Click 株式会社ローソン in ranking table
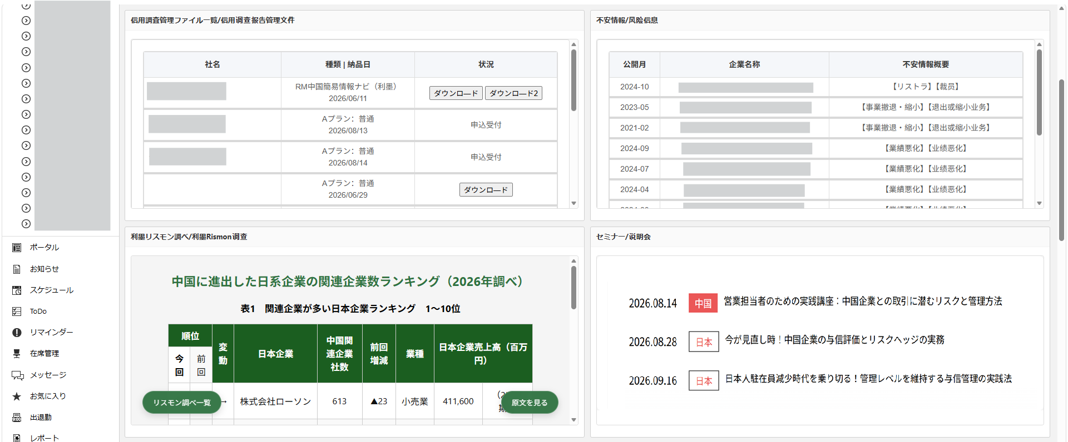 [275, 401]
